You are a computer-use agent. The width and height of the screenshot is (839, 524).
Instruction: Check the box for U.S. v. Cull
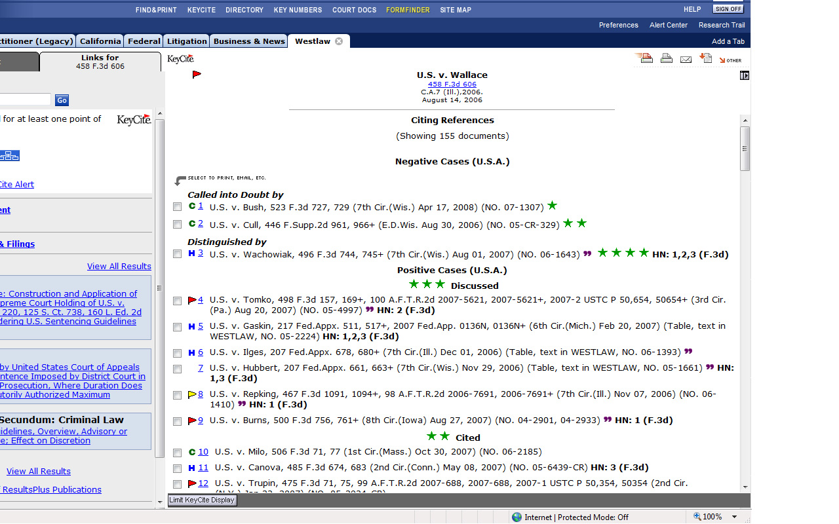[x=177, y=225]
